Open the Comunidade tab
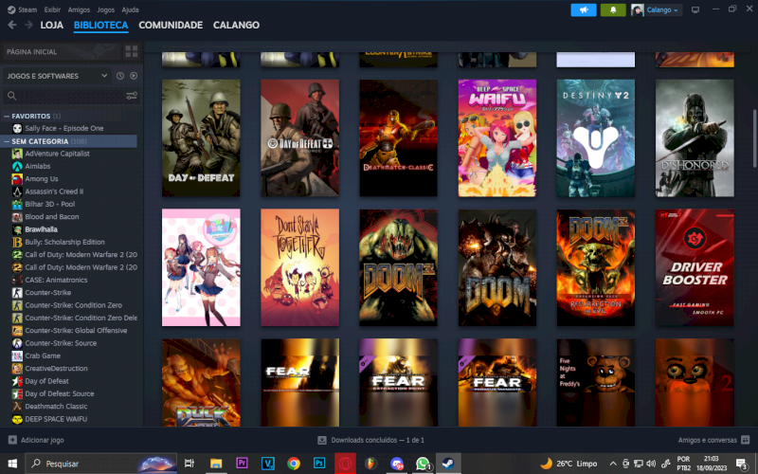Image resolution: width=758 pixels, height=474 pixels. [x=171, y=26]
